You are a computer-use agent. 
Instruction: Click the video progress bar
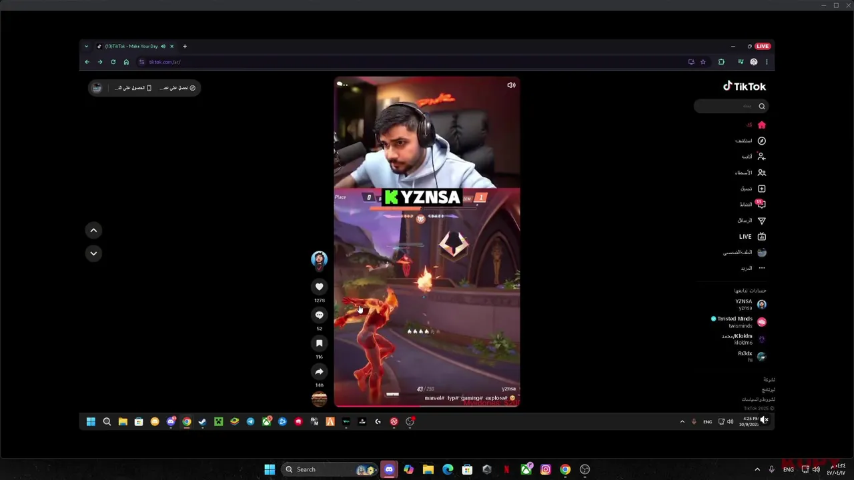pyautogui.click(x=427, y=405)
